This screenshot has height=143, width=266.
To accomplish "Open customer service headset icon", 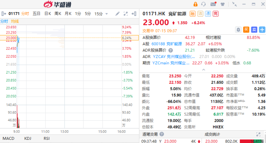I will coord(204,4).
